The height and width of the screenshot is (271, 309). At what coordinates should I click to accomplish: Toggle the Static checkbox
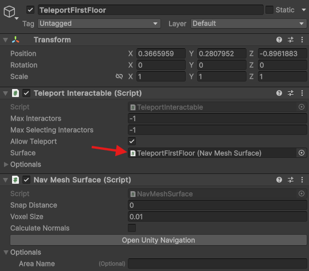(269, 10)
